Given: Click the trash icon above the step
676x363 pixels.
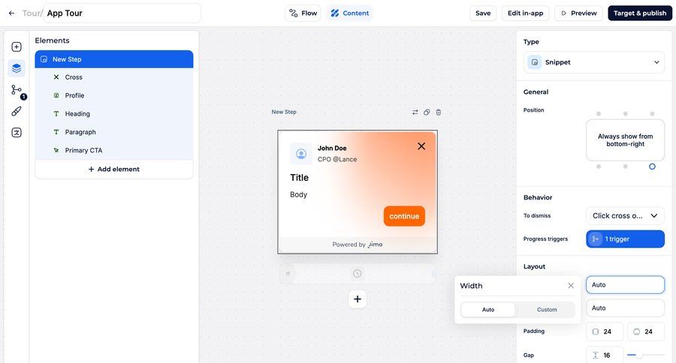Looking at the screenshot, I should pos(439,112).
